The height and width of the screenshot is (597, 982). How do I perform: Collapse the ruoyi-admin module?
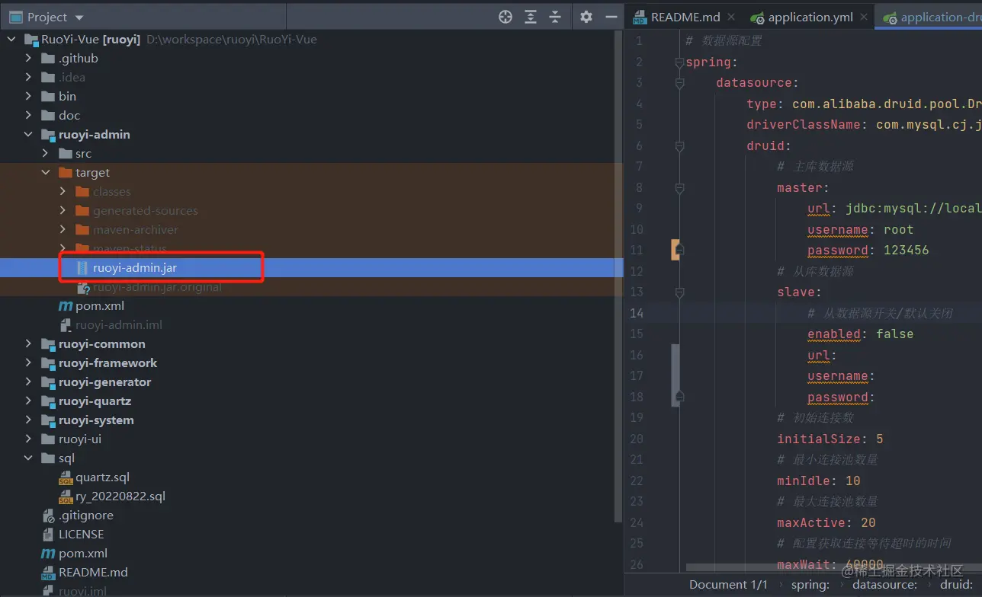tap(28, 135)
